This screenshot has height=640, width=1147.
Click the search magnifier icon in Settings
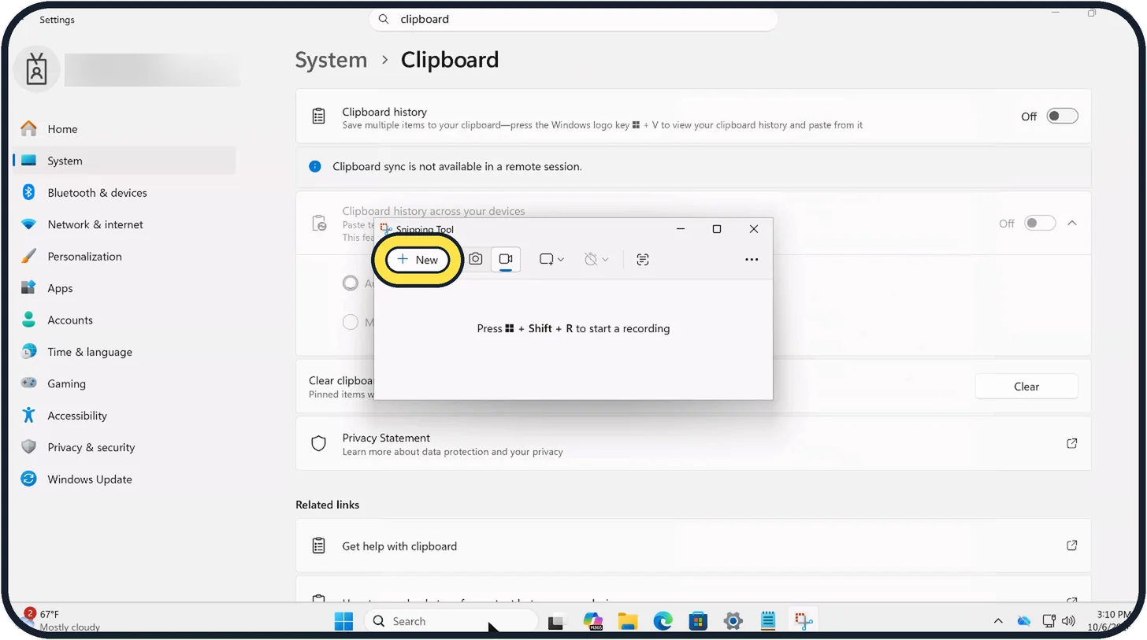point(384,19)
